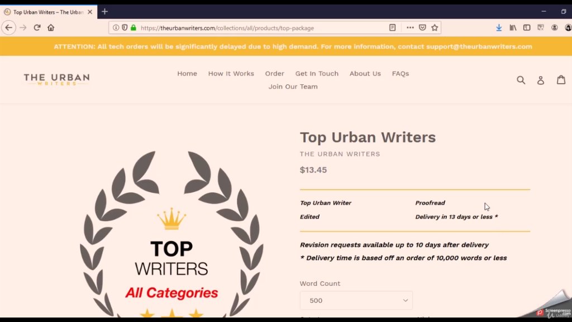Click the 'Top Urban Writer' feature text
The image size is (572, 322).
[x=326, y=203]
